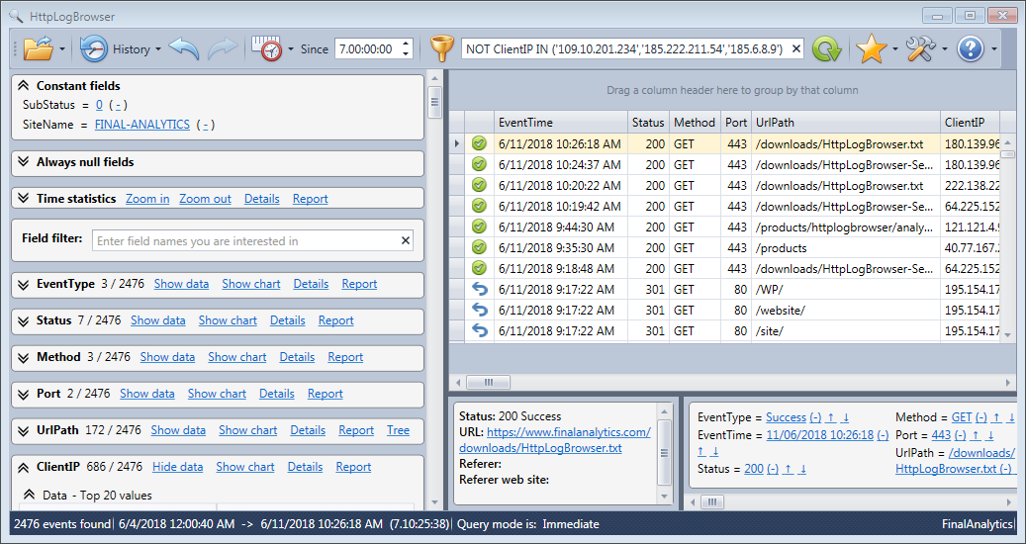Screen dimensions: 1026x544
Task: Click the Zoom in link
Action: point(147,199)
